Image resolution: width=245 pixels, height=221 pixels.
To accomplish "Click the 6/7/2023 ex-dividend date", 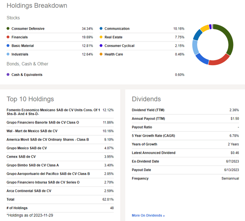I will point(232,161).
